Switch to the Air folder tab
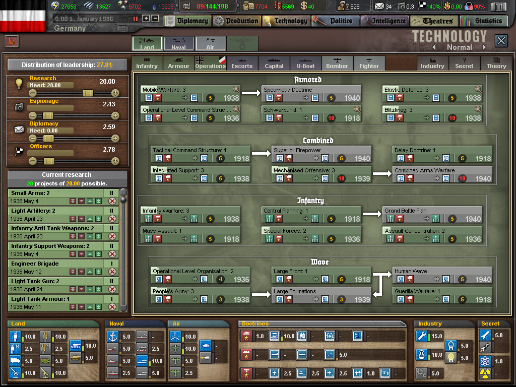The height and width of the screenshot is (387, 516). 211,43
